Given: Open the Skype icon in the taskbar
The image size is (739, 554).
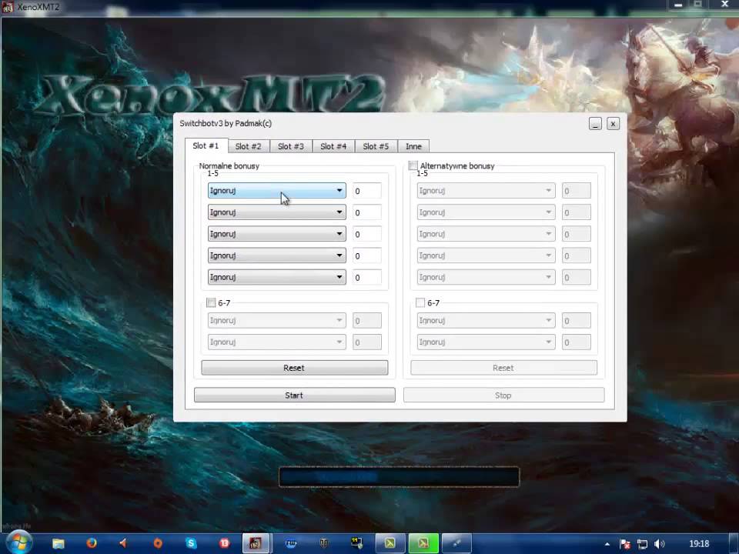Looking at the screenshot, I should pos(191,543).
